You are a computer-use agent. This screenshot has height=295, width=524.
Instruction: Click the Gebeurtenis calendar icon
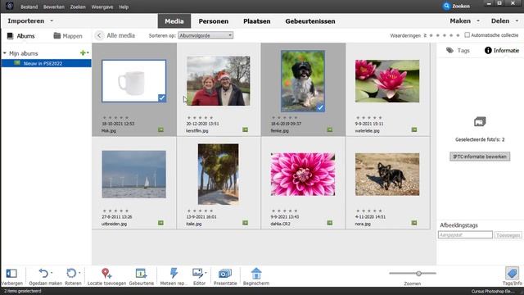(x=141, y=273)
